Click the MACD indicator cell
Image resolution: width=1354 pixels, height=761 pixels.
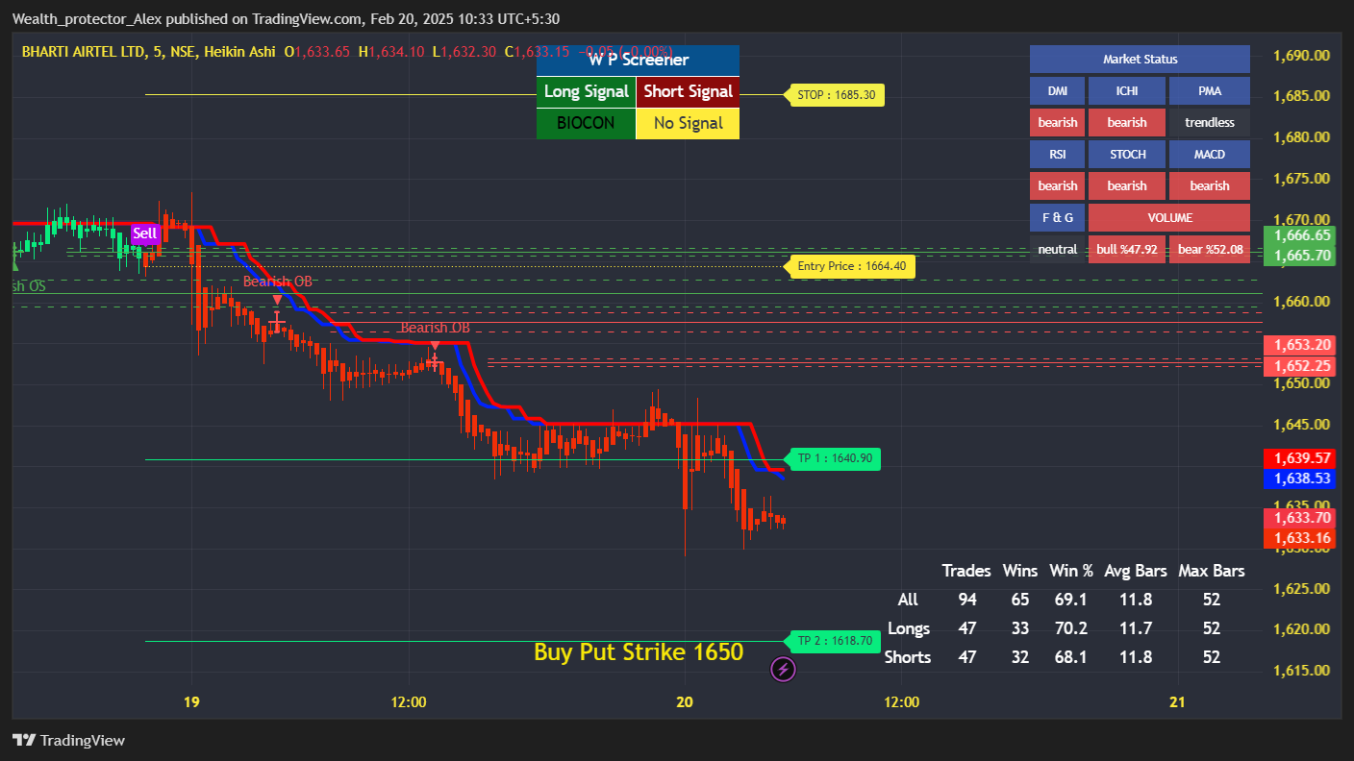coord(1209,154)
